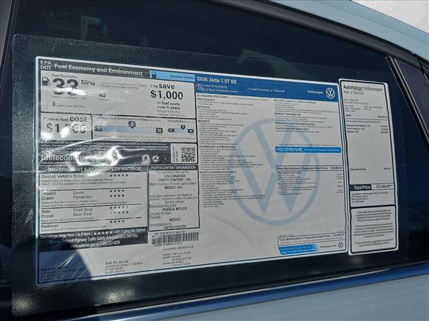
Task: Click the 'AutoNation Volkswagen' dealer heading
Action: pyautogui.click(x=363, y=89)
